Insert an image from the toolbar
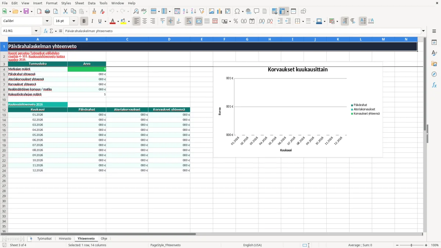 click(212, 11)
